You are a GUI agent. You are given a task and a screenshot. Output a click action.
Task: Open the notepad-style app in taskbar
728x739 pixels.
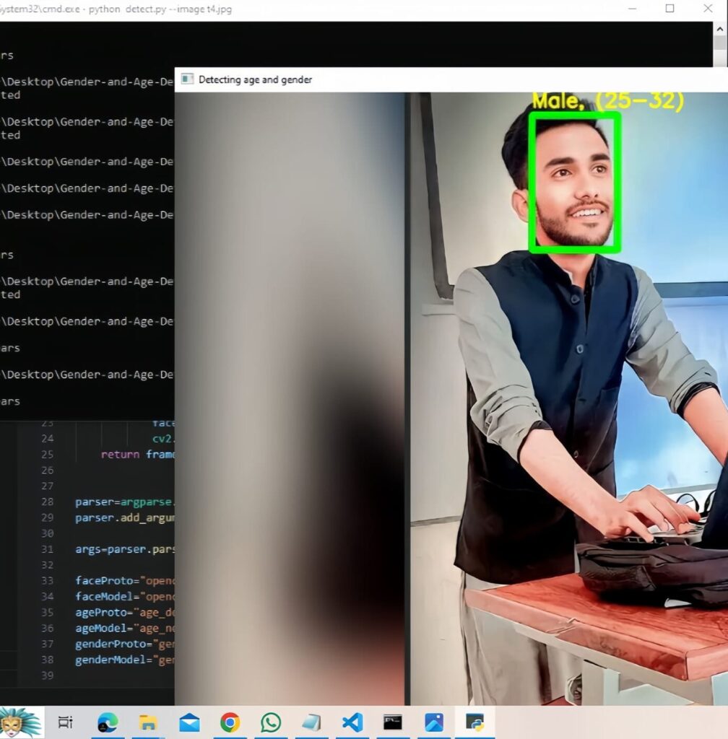[x=311, y=722]
